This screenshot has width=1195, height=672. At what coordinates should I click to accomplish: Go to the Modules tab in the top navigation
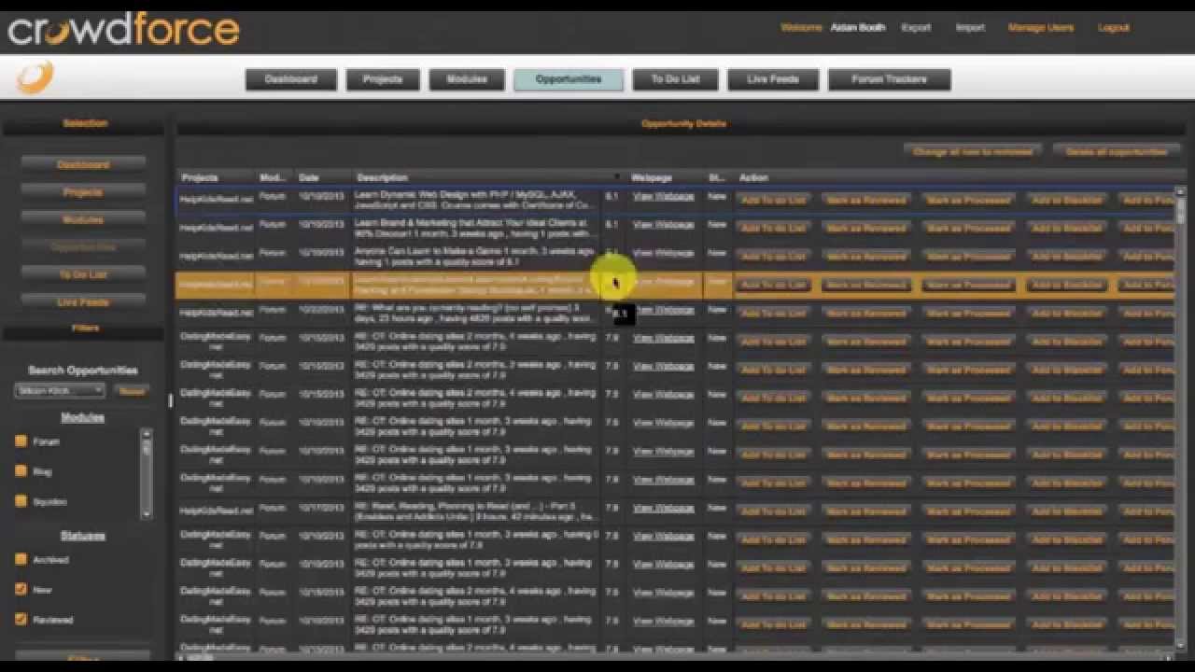pyautogui.click(x=467, y=79)
